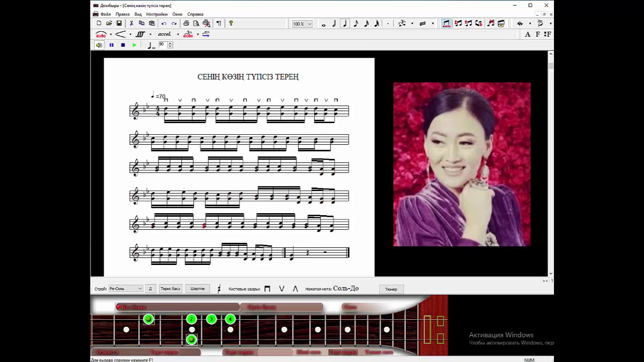Click the note with red X icon

coord(491,24)
